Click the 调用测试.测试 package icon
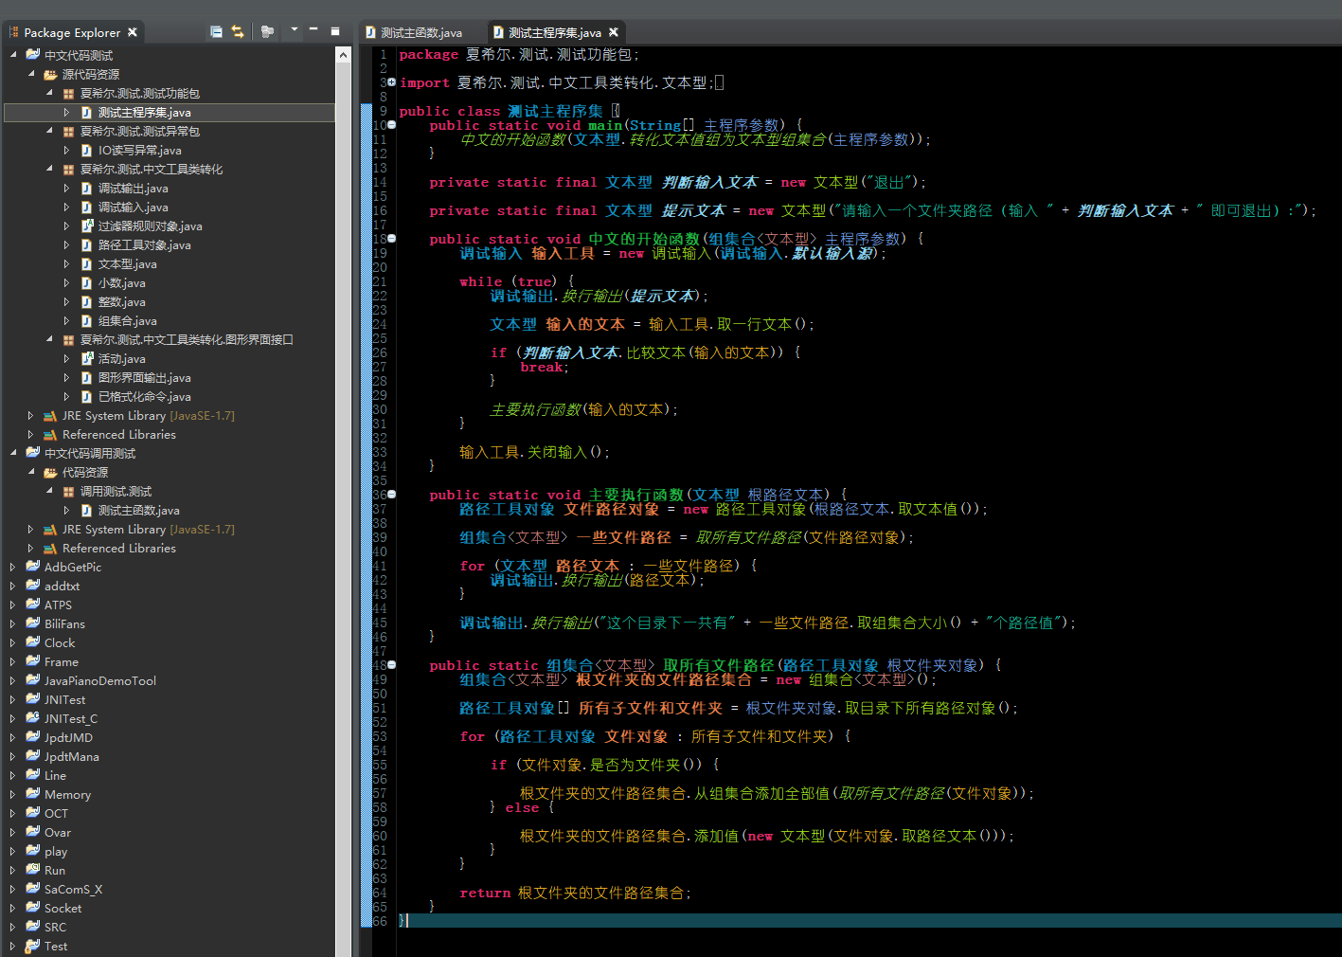Screen dimensions: 1342x957 [68, 492]
